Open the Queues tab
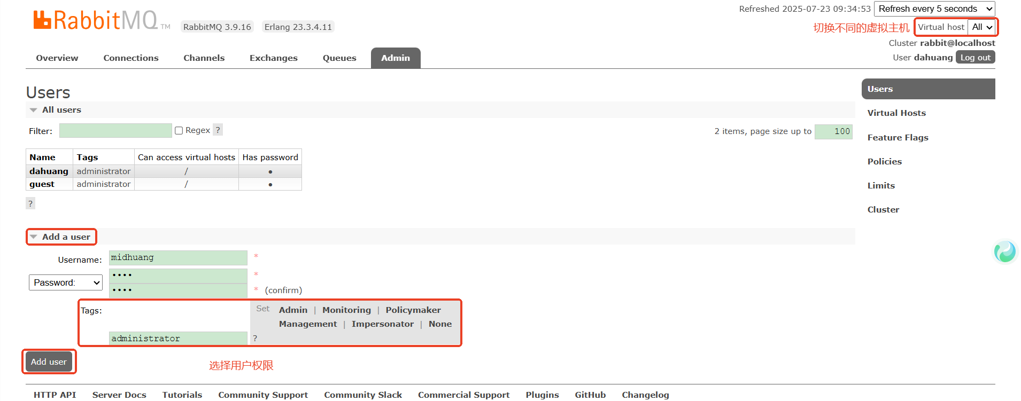Viewport: 1021px width, 401px height. tap(339, 58)
